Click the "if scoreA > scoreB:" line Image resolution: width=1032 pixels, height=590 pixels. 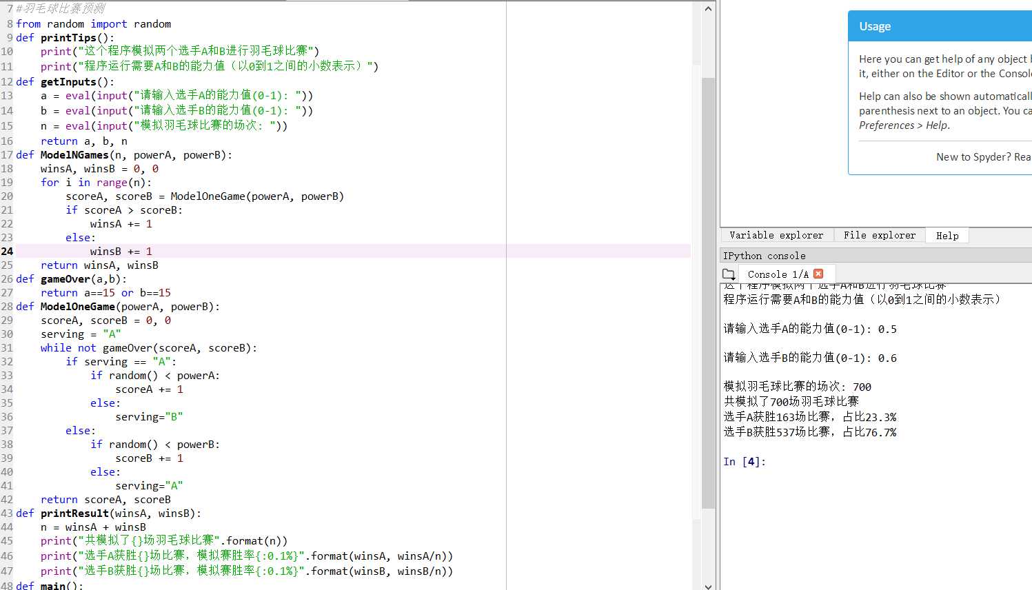124,210
